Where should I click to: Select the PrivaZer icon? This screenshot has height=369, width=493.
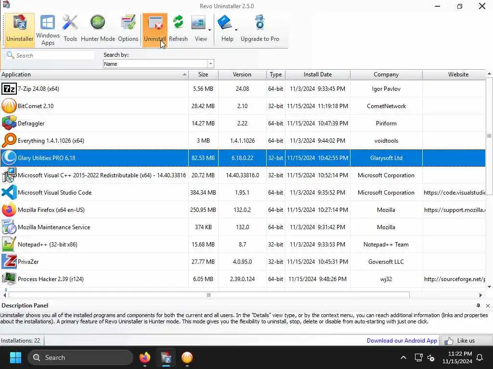(x=9, y=261)
